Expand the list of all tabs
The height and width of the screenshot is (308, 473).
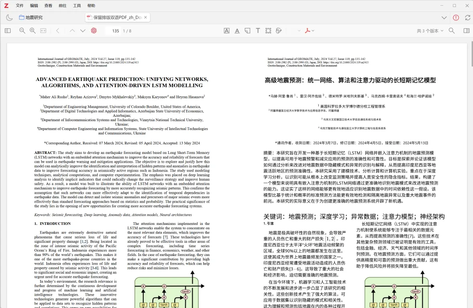pyautogui.click(x=444, y=18)
